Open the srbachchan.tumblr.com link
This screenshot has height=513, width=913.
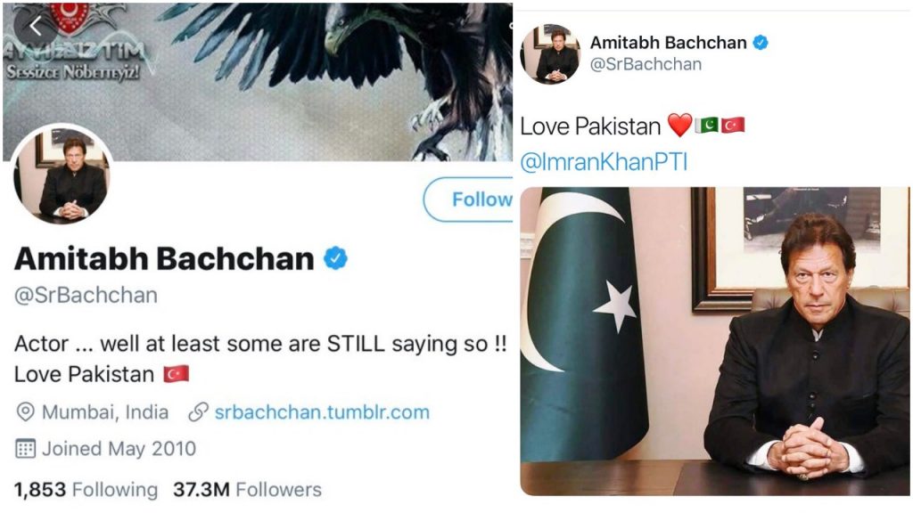coord(322,412)
